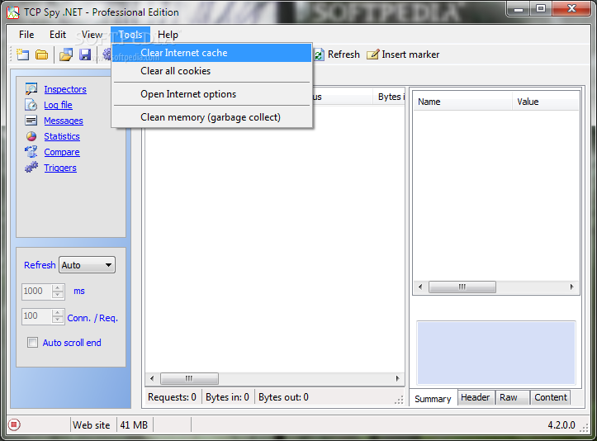Open the Help menu
Image resolution: width=597 pixels, height=441 pixels.
[168, 35]
